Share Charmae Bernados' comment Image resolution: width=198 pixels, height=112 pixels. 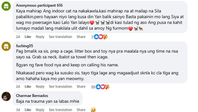click(81, 110)
